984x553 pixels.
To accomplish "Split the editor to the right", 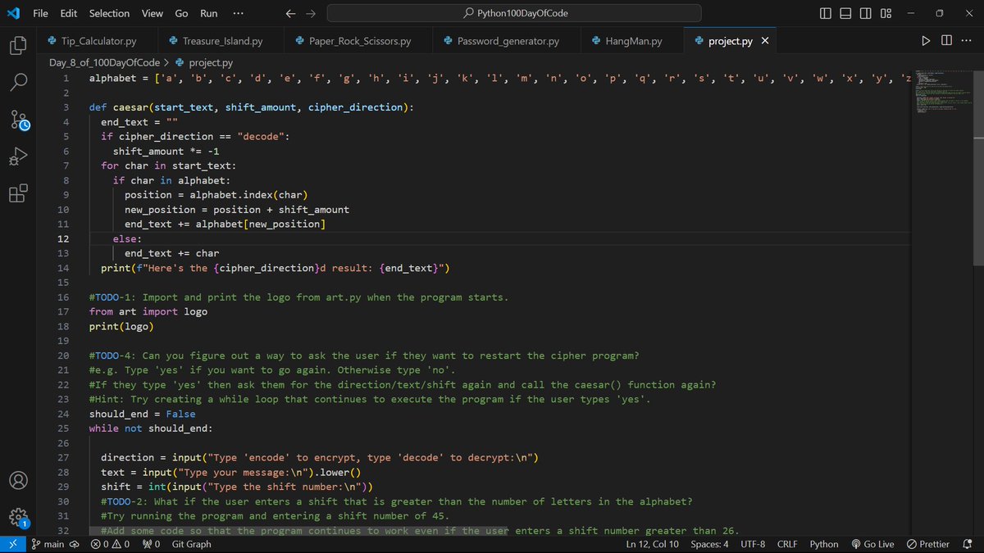I will click(946, 41).
